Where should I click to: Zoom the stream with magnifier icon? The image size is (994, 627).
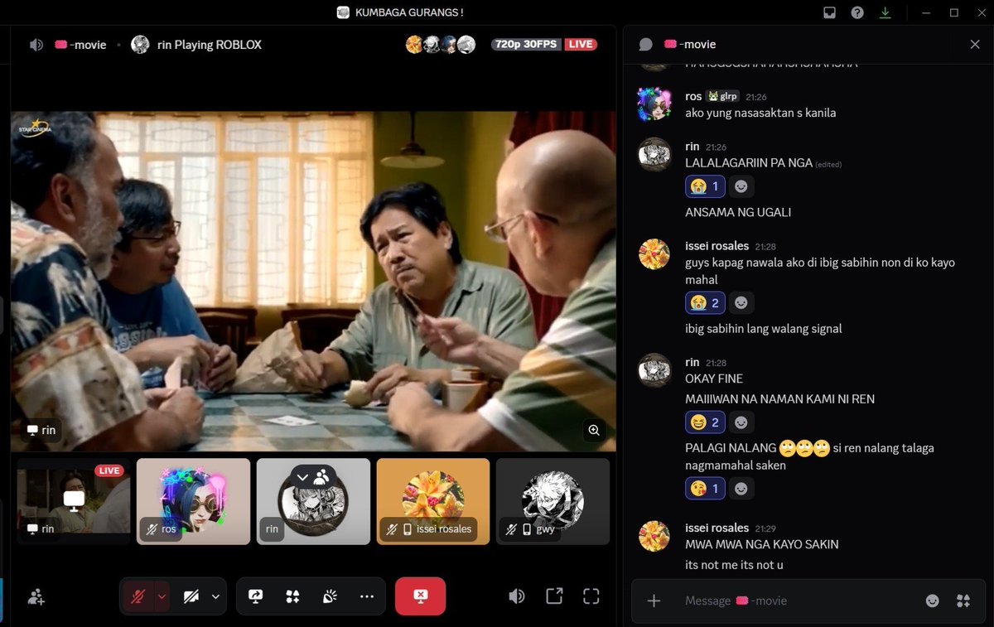(594, 430)
